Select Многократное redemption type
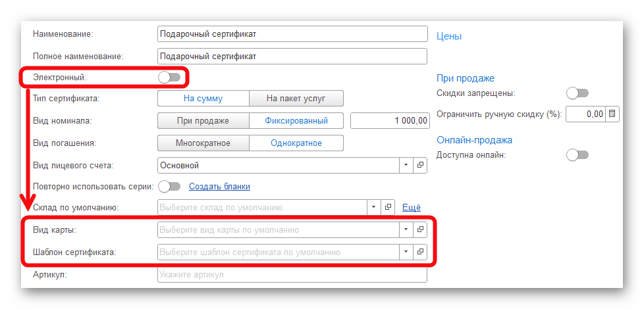 203,143
